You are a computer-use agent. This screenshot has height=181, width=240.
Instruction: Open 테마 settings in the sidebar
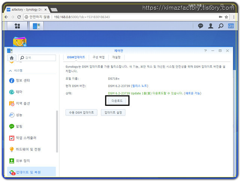(31, 92)
